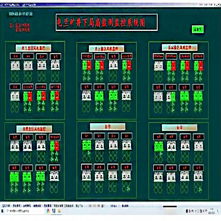The image size is (221, 221).
Task: Click the red-green fan switch in 南翼盘区 panel
Action: click(55, 146)
